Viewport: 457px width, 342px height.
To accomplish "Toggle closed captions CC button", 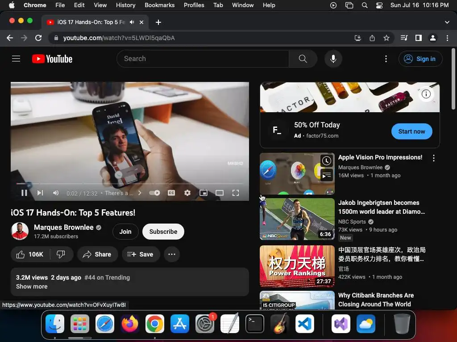I will (x=171, y=193).
